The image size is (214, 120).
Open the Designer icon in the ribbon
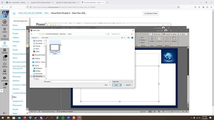coord(174,39)
